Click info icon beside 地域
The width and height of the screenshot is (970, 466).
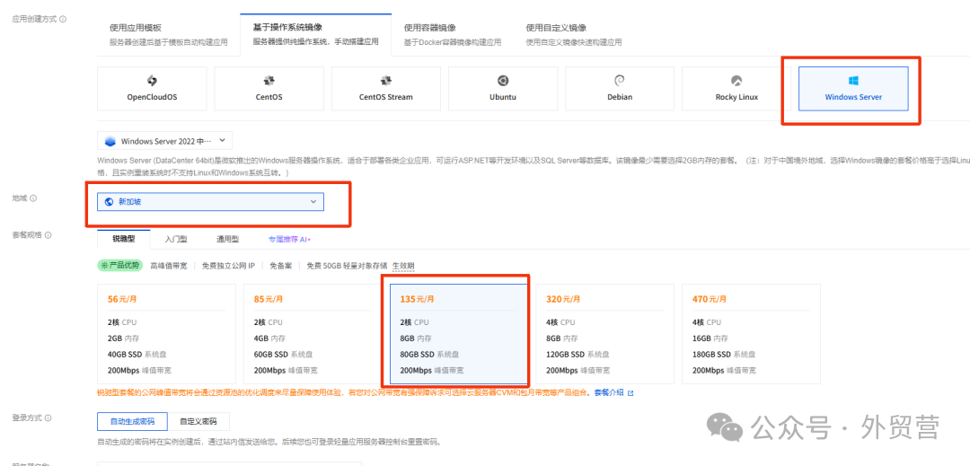[x=33, y=198]
